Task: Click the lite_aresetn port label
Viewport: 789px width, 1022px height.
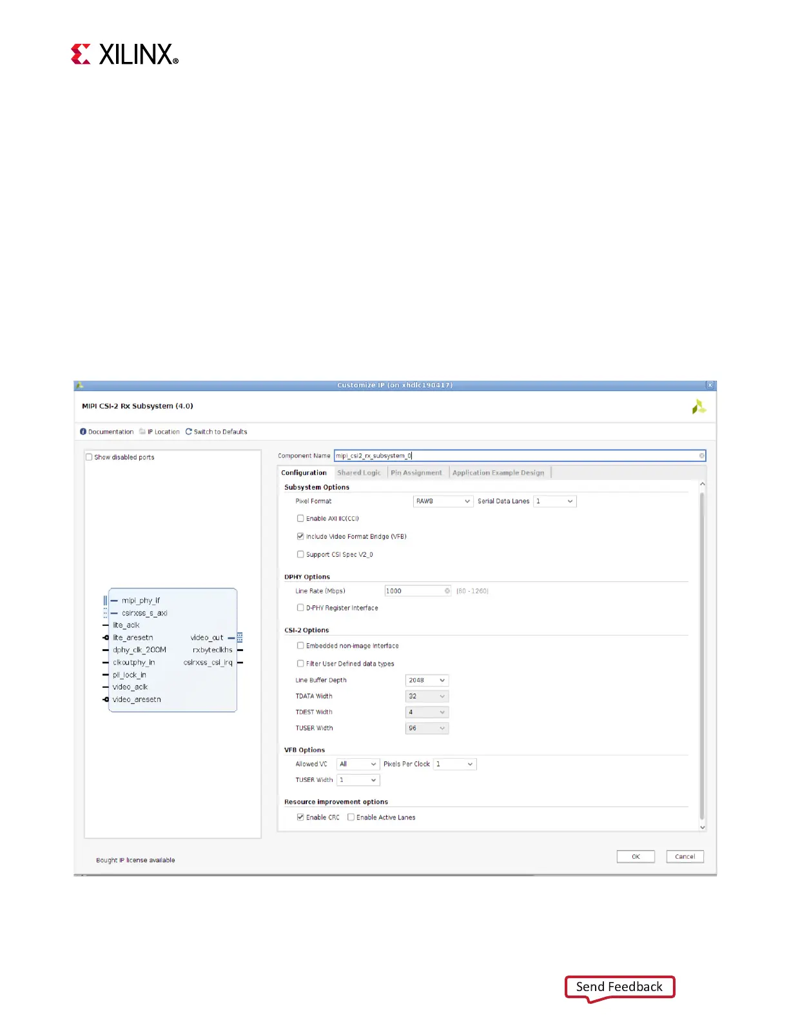Action: click(x=133, y=637)
